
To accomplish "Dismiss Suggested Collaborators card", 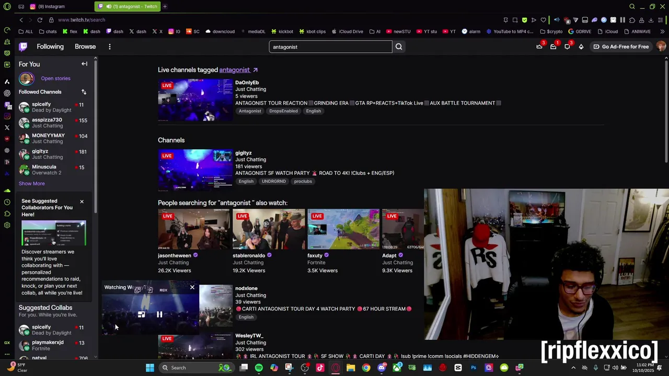I will point(82,202).
